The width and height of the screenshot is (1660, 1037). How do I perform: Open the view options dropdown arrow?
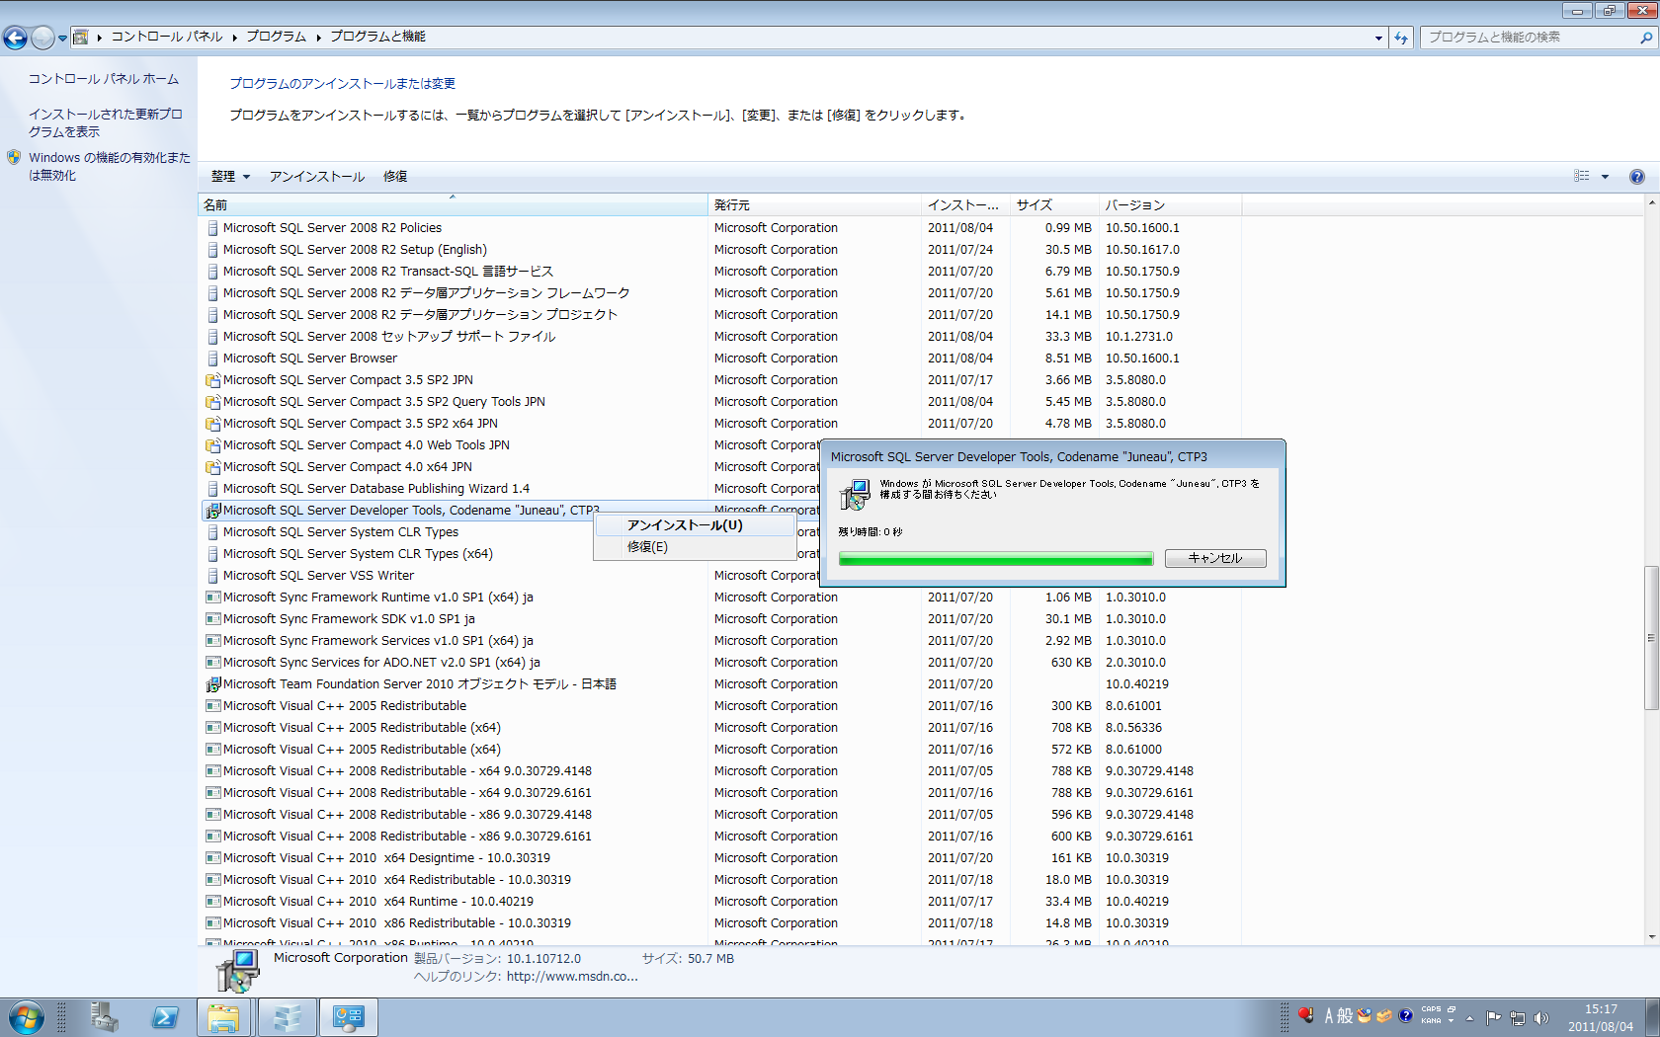pyautogui.click(x=1605, y=177)
